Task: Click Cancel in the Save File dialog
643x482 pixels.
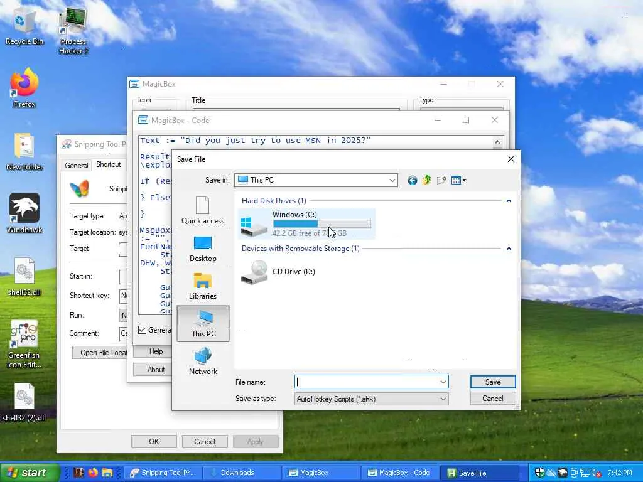Action: pyautogui.click(x=493, y=399)
